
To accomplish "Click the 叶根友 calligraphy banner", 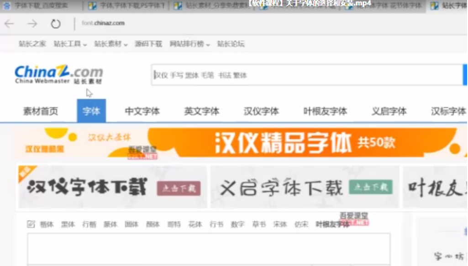I will [x=435, y=187].
